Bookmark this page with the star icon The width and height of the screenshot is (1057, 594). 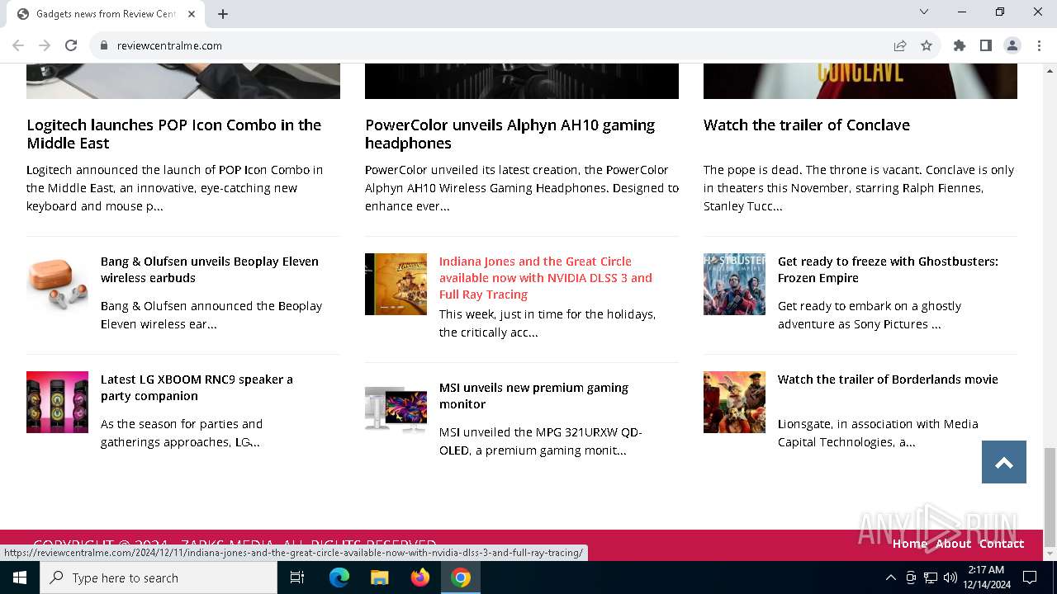(x=927, y=45)
